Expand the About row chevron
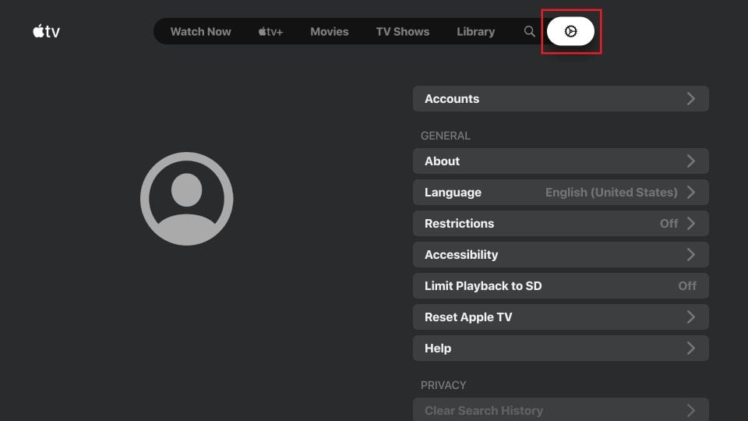The width and height of the screenshot is (748, 421). coord(691,161)
